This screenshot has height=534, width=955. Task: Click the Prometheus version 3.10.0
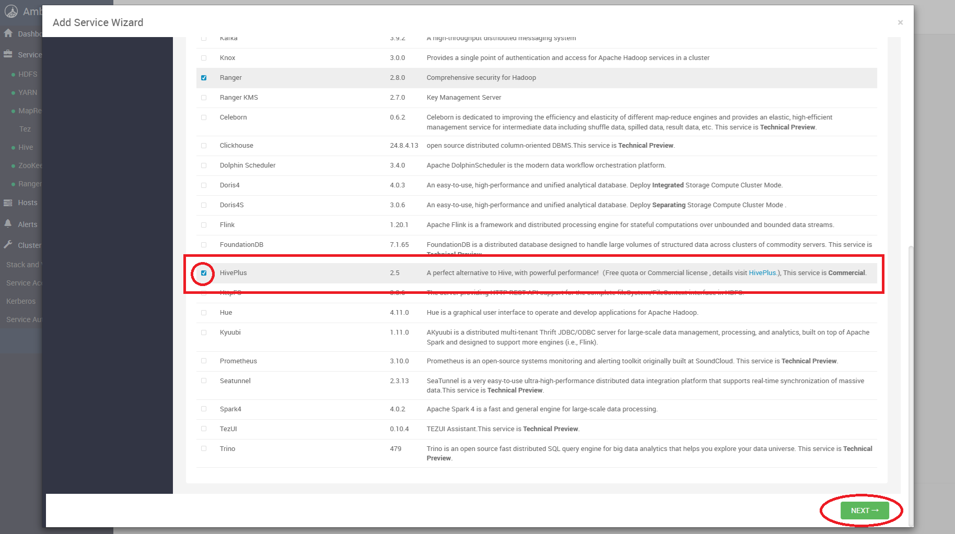click(399, 361)
